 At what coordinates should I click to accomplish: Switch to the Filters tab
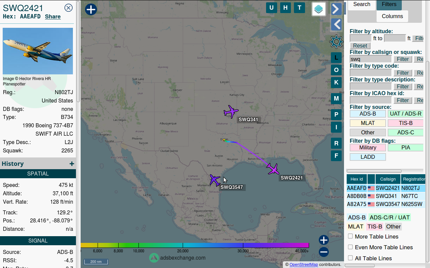389,4
